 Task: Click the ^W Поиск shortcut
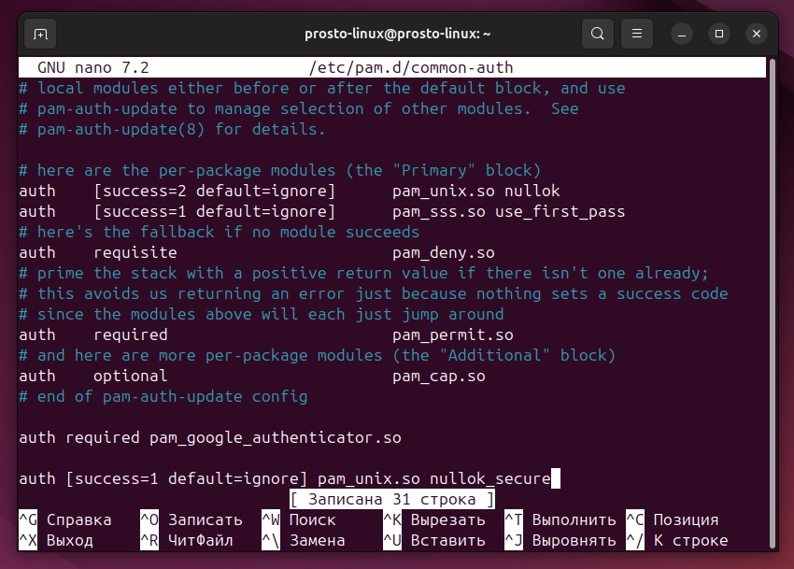point(299,519)
